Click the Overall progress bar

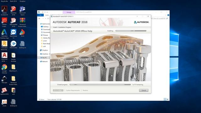pos(100,84)
